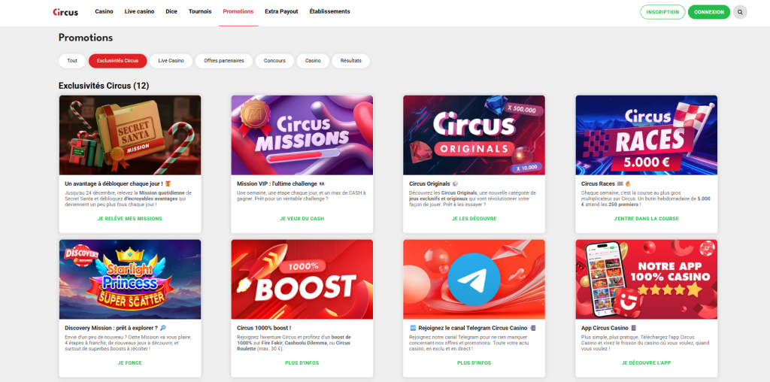Click PLUS D'INFOS under Circus 1000% boost

point(302,363)
